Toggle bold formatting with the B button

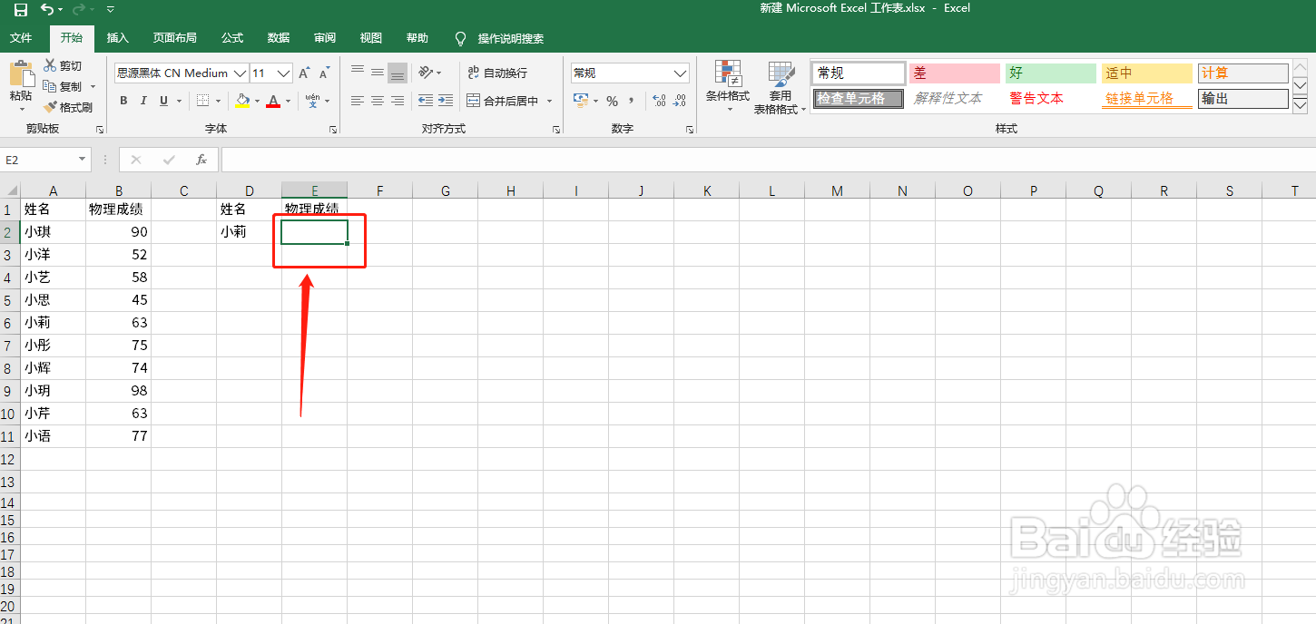click(123, 101)
